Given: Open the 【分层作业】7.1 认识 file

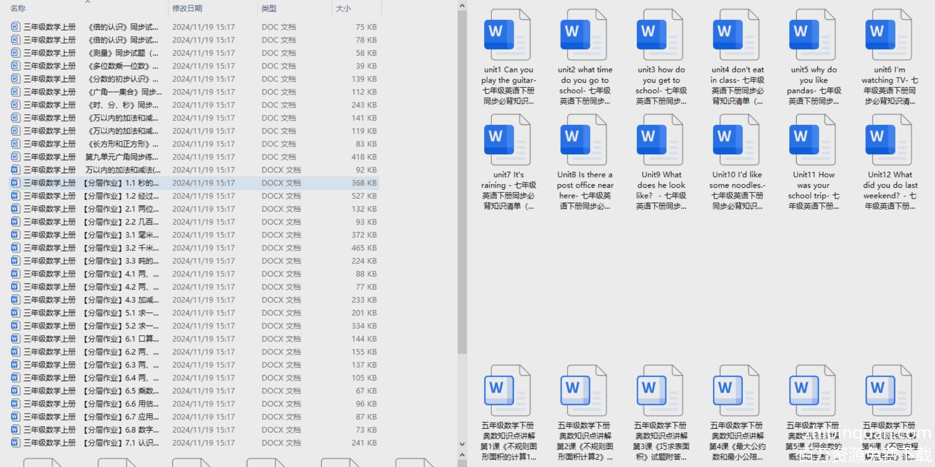Looking at the screenshot, I should click(x=122, y=443).
